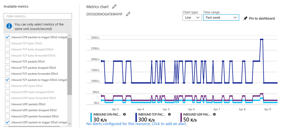Open info icon for Inbound SYN packets legend
This screenshot has height=131, width=289.
click(x=125, y=115)
